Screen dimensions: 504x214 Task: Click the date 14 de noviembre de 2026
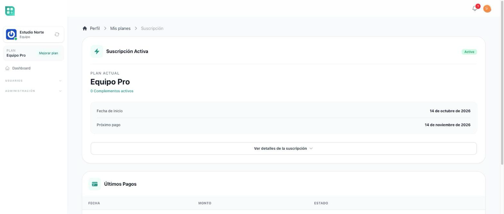pos(447,125)
